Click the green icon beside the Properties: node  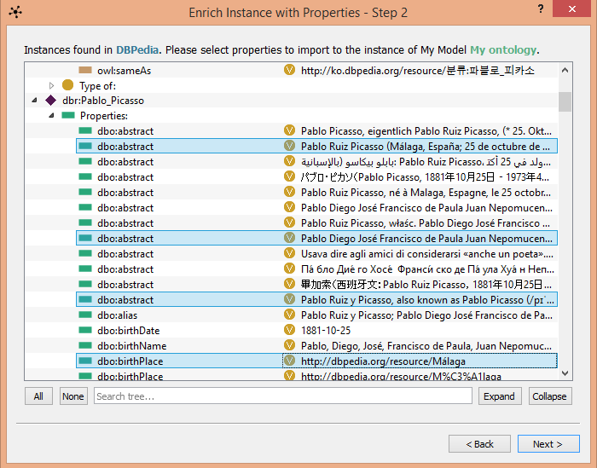point(68,116)
